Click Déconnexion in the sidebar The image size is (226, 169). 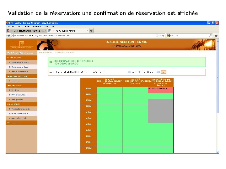point(13,123)
